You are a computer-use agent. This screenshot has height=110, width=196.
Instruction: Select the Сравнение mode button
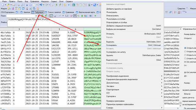tap(68, 12)
